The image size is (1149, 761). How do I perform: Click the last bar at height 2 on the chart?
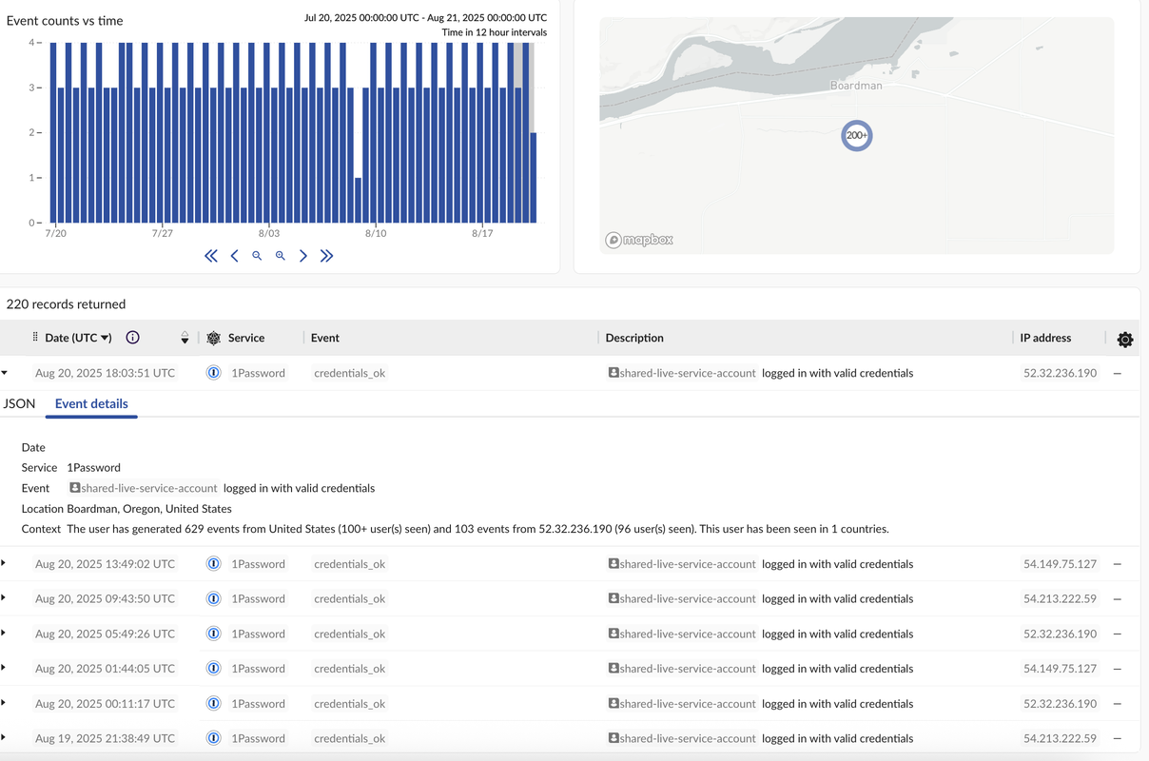(534, 178)
